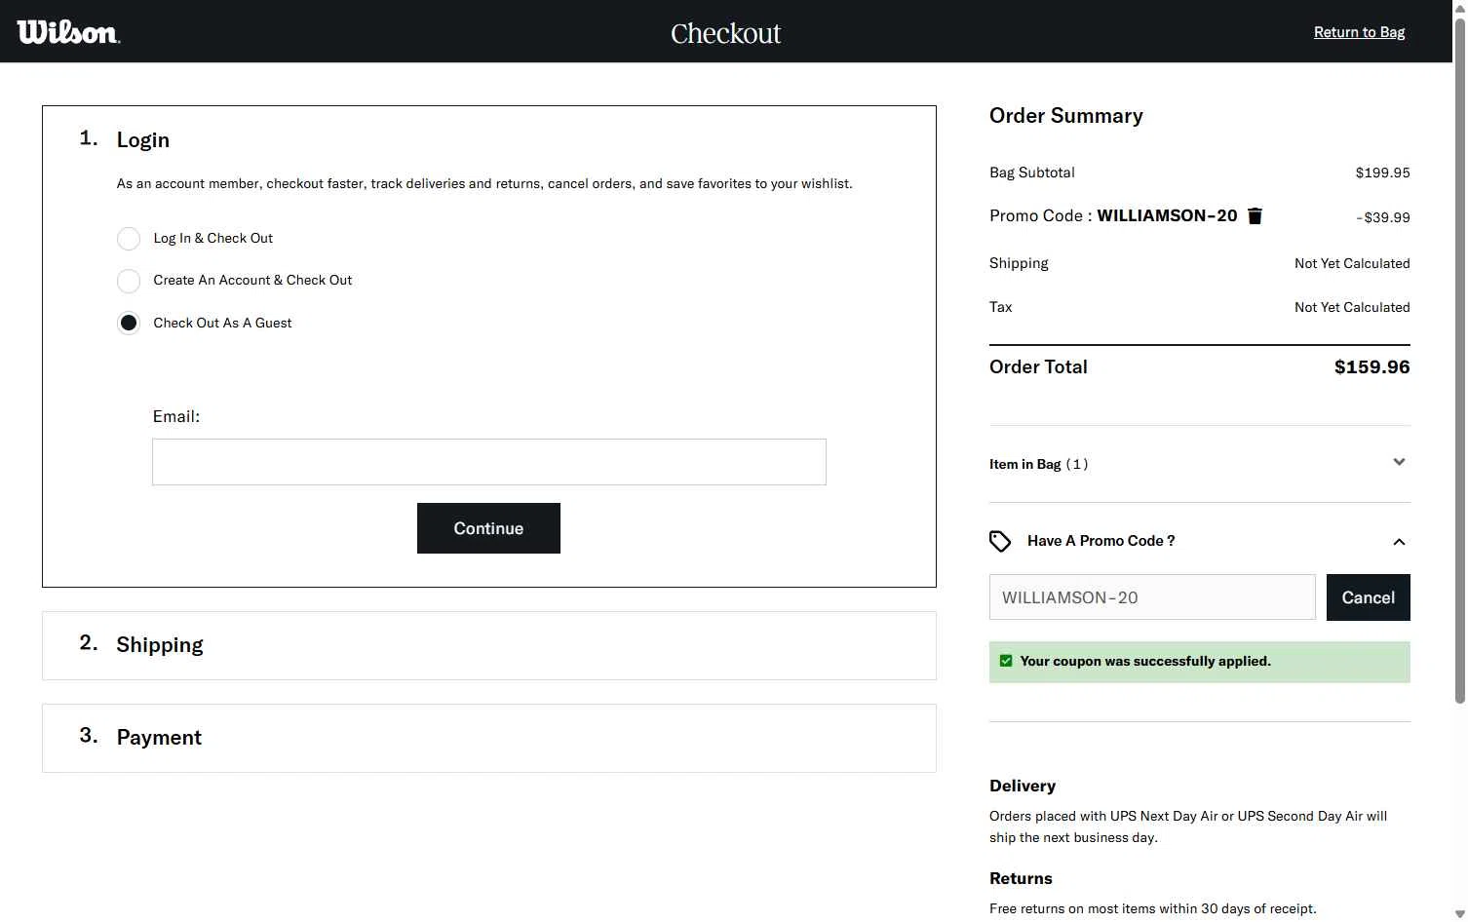Click the promo code tag icon
Viewport: 1468px width, 922px height.
click(x=1000, y=541)
